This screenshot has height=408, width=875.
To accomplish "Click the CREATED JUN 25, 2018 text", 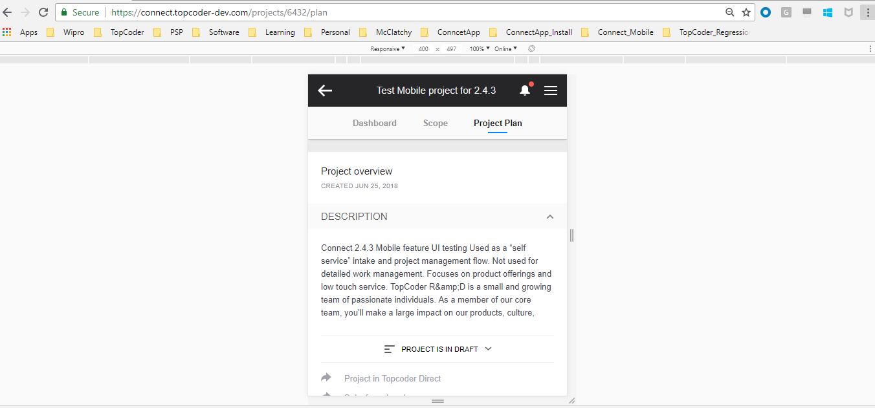I will [x=359, y=186].
